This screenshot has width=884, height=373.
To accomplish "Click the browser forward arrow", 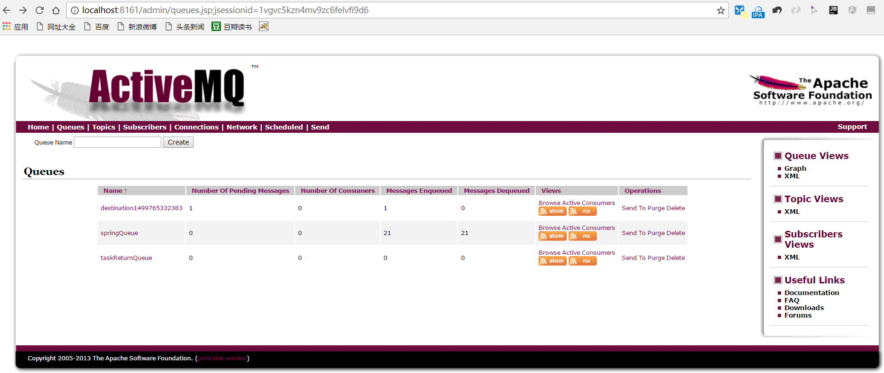I will 23,10.
